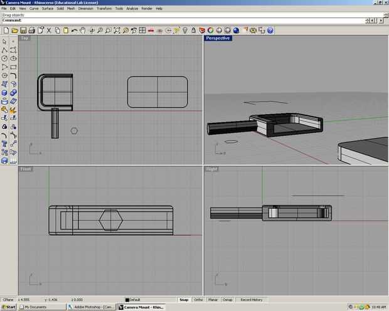Switch to My Documents taskbar window

pos(41,307)
